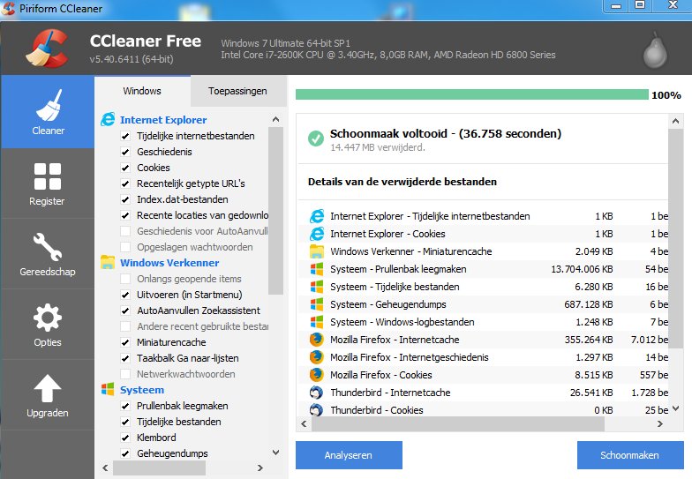Image resolution: width=692 pixels, height=479 pixels.
Task: Toggle Prullenbak leegmaken checkbox
Action: coord(125,406)
